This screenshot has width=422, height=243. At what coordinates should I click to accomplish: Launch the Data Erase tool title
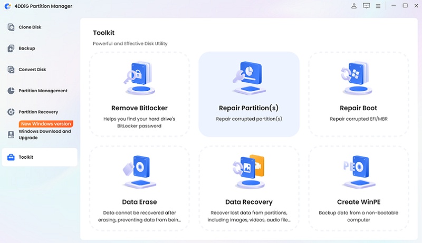point(139,202)
